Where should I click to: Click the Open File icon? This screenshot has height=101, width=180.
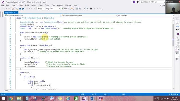[17, 9]
